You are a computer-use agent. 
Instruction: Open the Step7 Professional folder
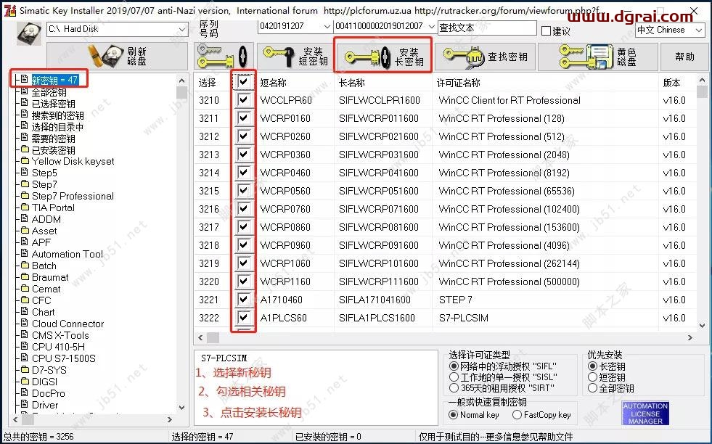(x=73, y=196)
